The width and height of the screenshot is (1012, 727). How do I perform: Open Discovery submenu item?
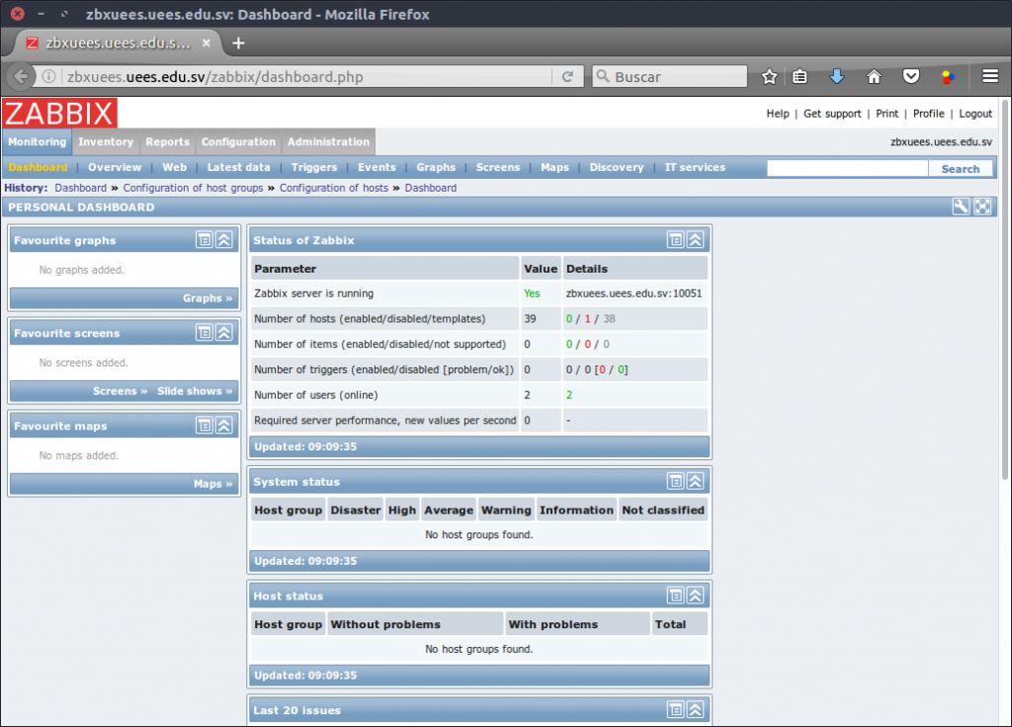(617, 167)
